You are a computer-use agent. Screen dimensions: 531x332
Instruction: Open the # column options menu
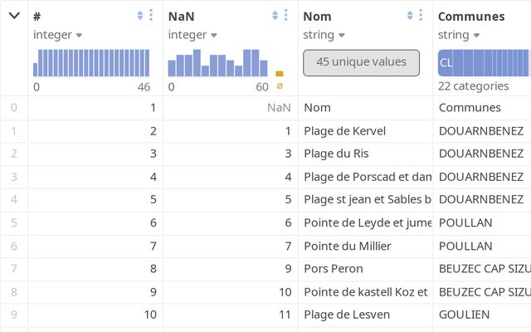click(x=151, y=16)
